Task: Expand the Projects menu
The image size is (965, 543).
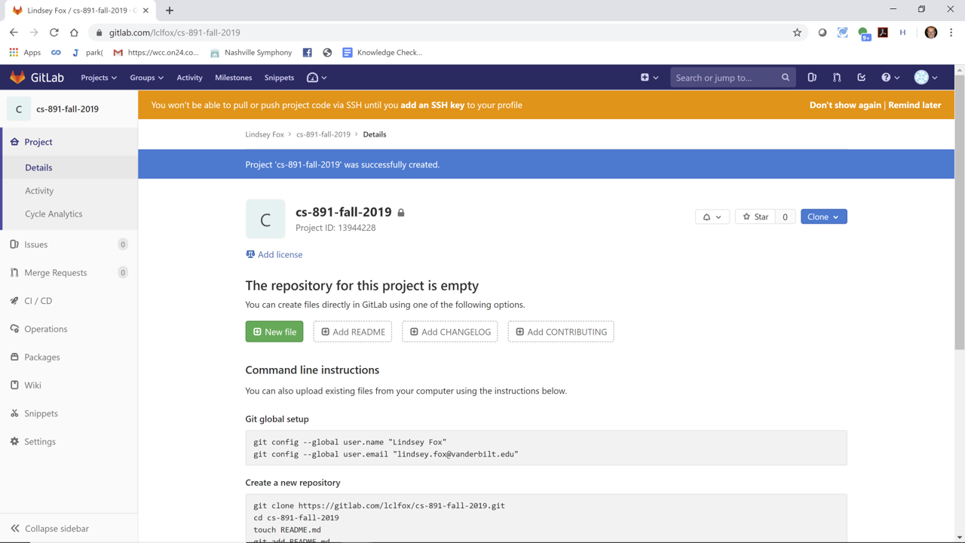Action: 98,77
